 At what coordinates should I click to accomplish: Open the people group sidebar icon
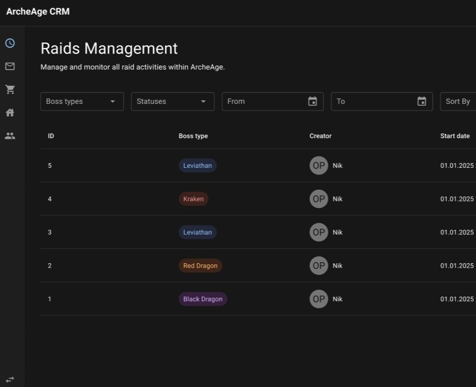tap(10, 136)
